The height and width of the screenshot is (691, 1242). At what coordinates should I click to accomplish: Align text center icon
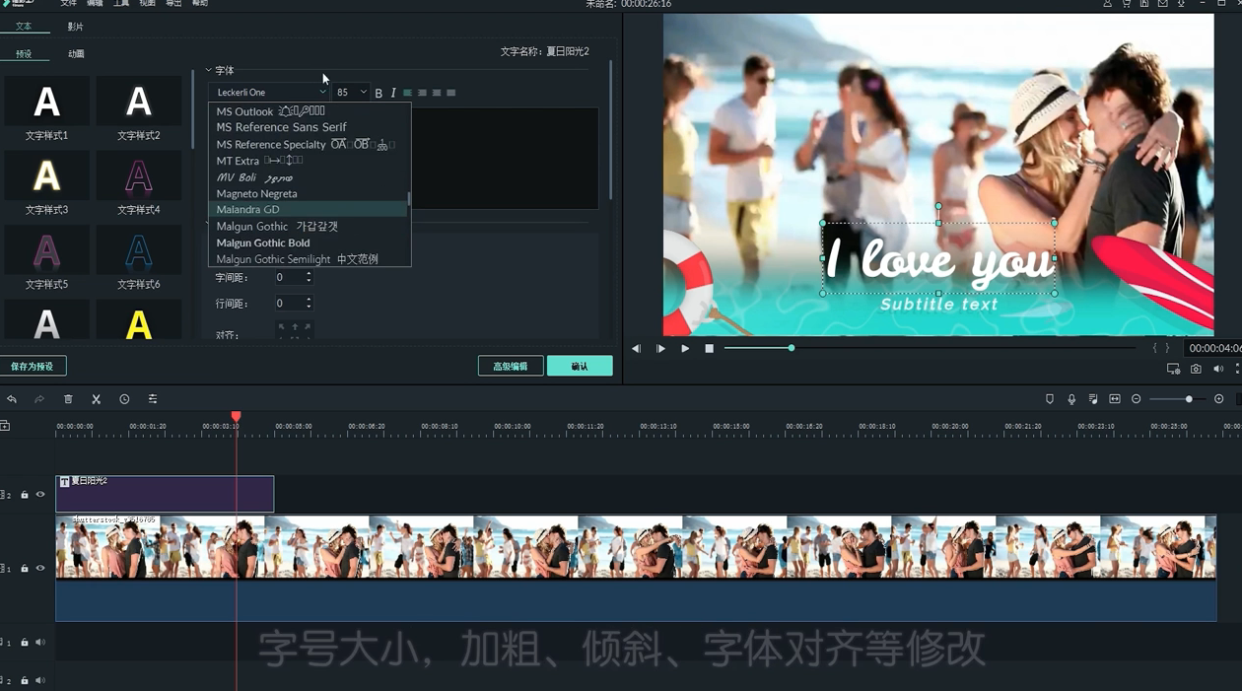(x=422, y=93)
